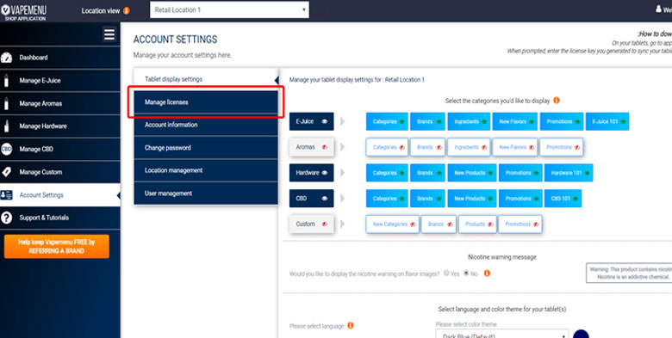Open Manage Aromas sidebar item
The height and width of the screenshot is (338, 672).
[60, 103]
